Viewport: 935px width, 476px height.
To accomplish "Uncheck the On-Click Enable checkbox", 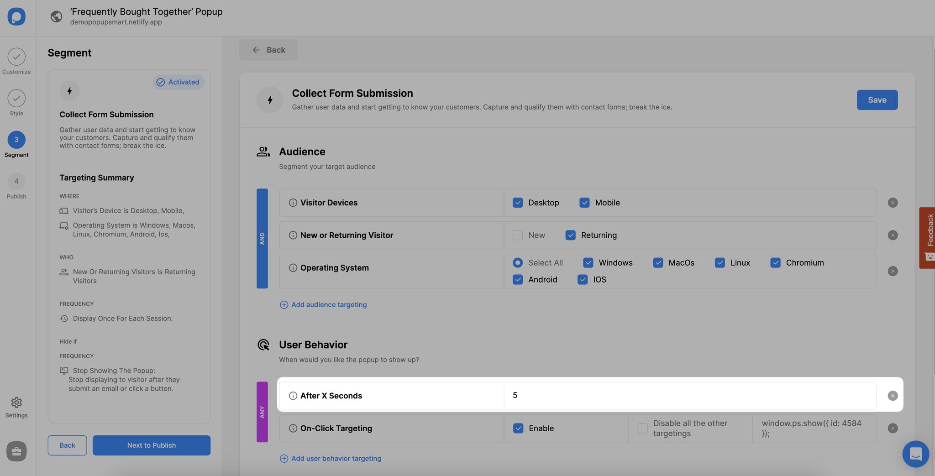I will pos(518,428).
